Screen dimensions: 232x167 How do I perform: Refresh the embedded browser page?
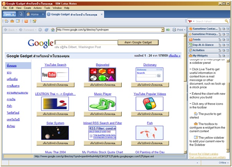(46, 30)
